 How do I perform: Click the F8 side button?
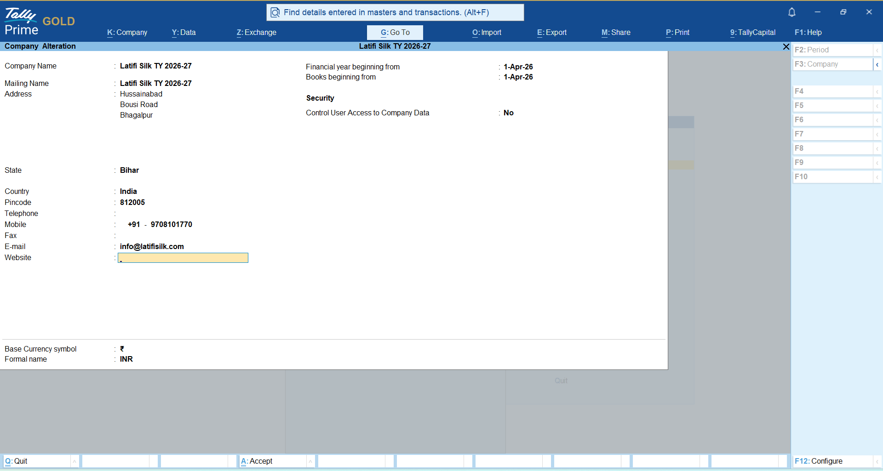pyautogui.click(x=833, y=148)
